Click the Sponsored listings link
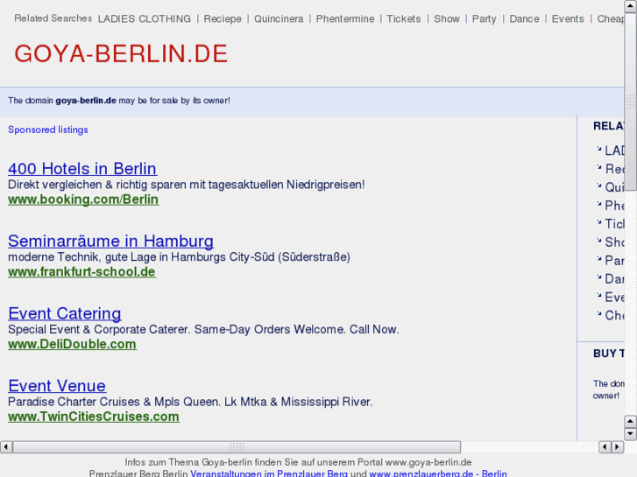Screen dimensions: 637x477 pyautogui.click(x=48, y=130)
